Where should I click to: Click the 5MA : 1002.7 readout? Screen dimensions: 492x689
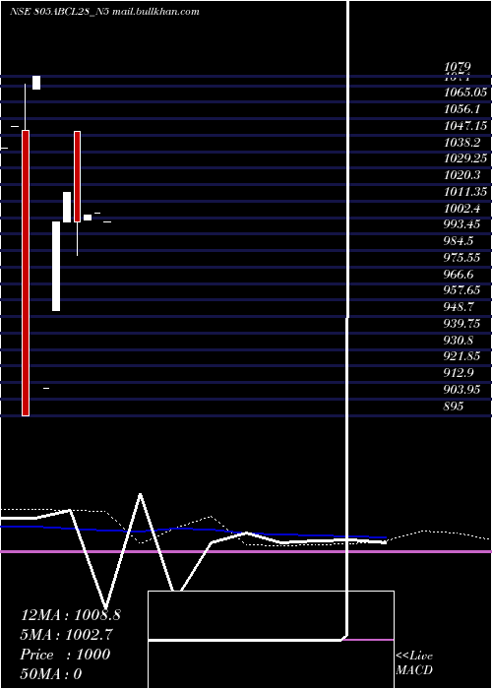pos(66,635)
